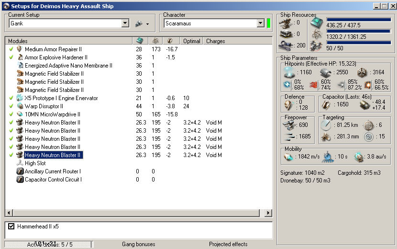Click the ship fitting tools icon beside setup

pos(139,23)
